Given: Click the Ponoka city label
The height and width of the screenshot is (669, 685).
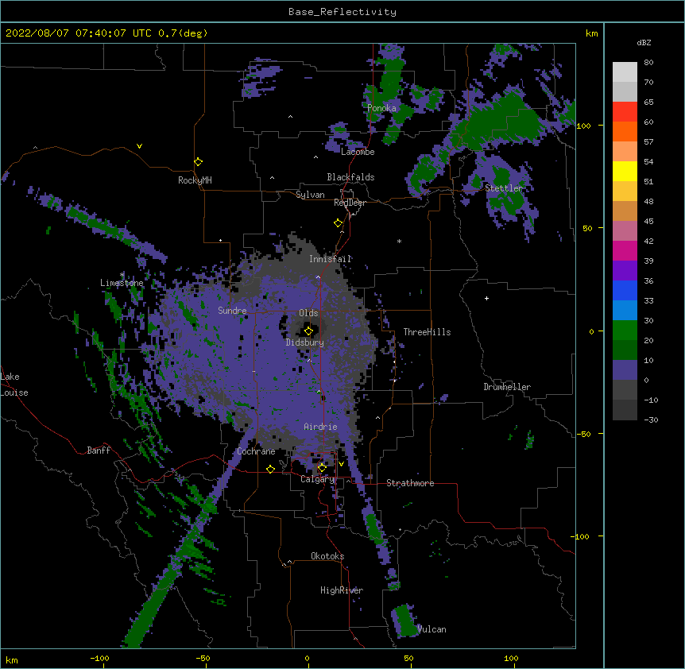Looking at the screenshot, I should (381, 108).
